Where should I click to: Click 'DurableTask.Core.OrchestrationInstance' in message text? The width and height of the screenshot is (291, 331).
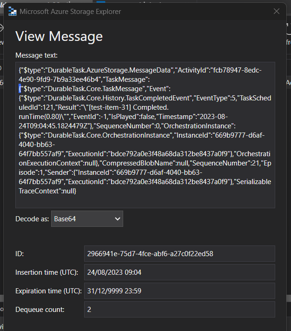point(109,135)
